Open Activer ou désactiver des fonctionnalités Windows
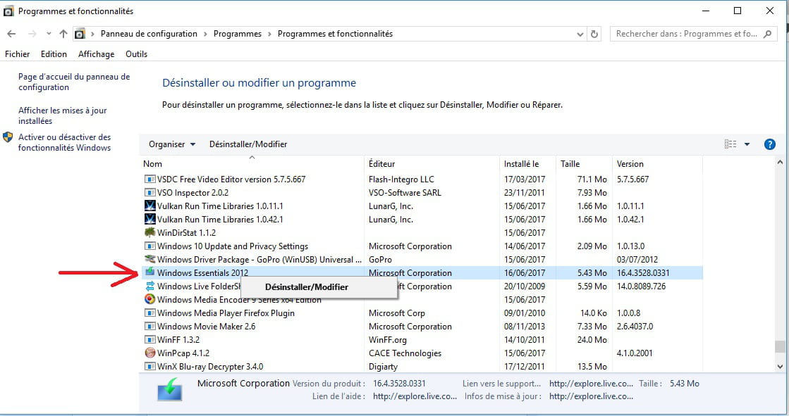 [x=64, y=142]
